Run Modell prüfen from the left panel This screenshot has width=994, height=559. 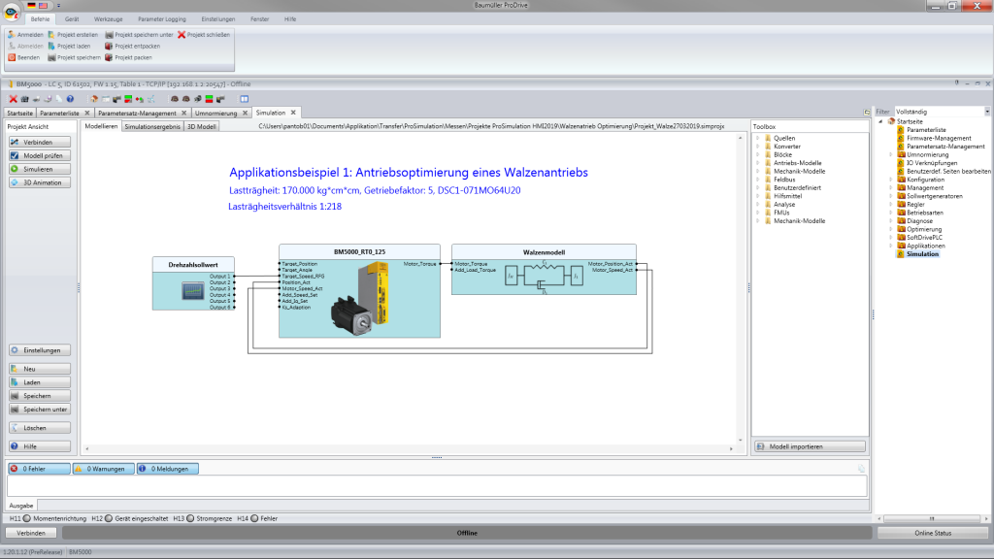tap(37, 155)
